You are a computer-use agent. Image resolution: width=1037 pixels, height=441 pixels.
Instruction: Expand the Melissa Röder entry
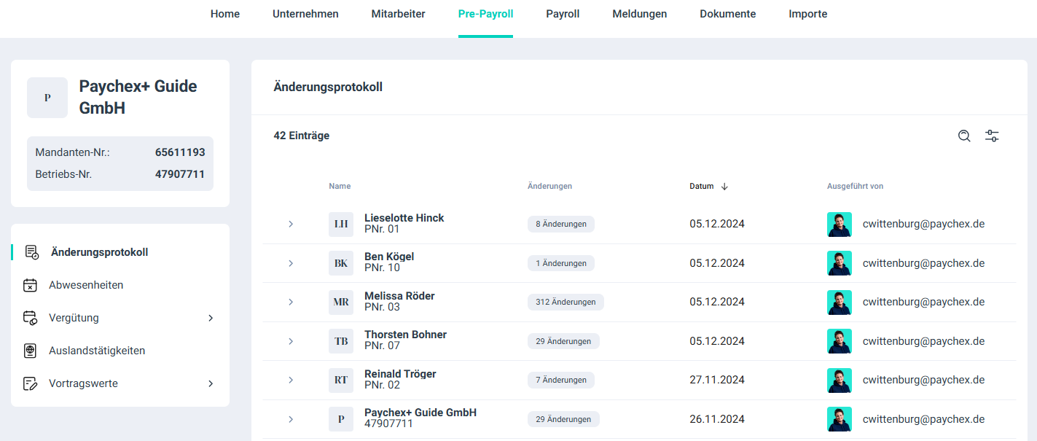[x=291, y=302]
